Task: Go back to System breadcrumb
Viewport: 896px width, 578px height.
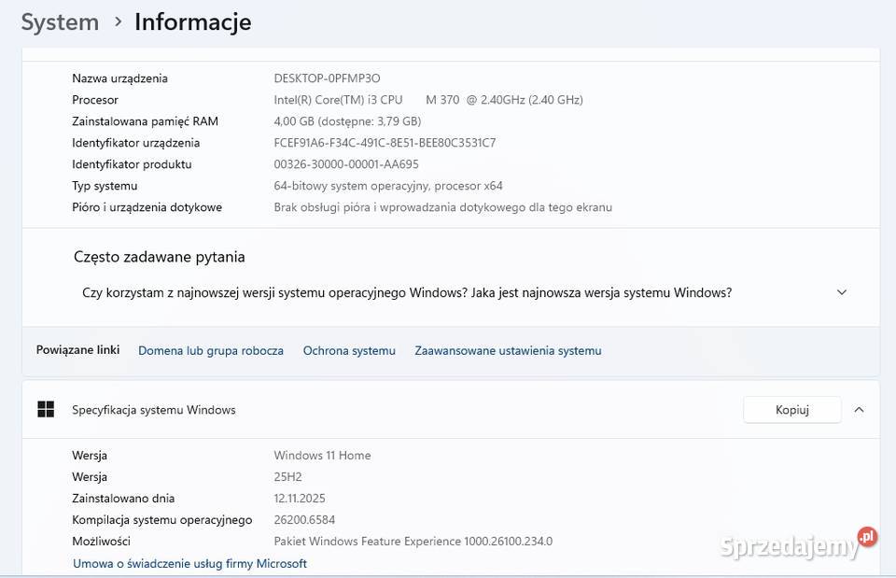Action: click(60, 22)
